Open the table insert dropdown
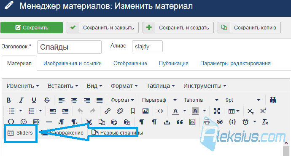 234,111
